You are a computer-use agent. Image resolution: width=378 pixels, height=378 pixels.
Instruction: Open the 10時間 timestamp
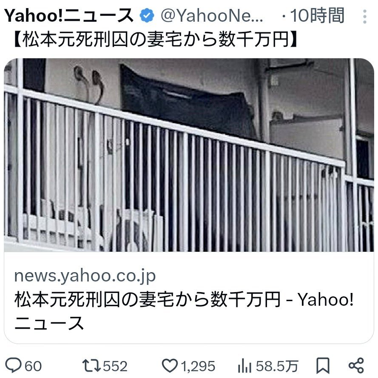coord(317,16)
